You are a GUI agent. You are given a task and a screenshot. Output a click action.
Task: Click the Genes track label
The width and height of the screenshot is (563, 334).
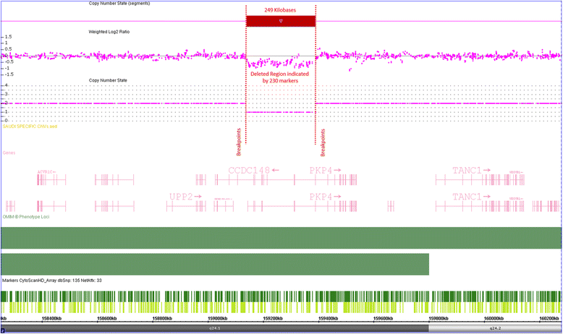[x=9, y=153]
